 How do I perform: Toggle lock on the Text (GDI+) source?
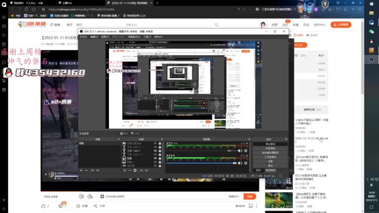point(160,151)
